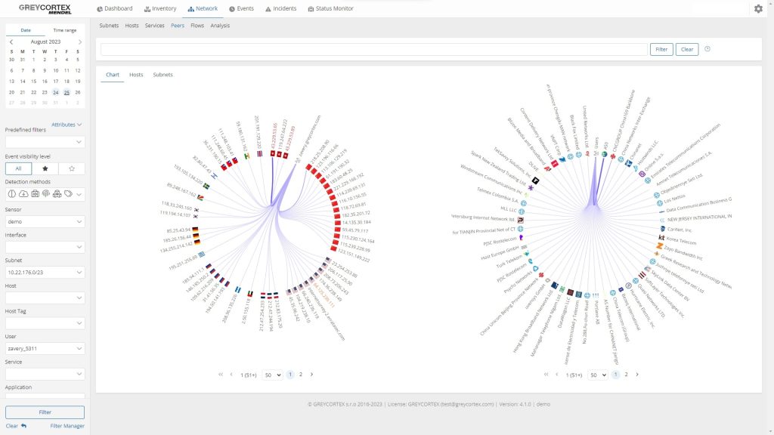The width and height of the screenshot is (774, 435).
Task: Go to previous month in calendar
Action: pyautogui.click(x=11, y=42)
